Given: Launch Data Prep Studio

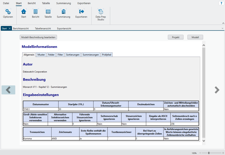Looking at the screenshot, I should pos(101,12).
